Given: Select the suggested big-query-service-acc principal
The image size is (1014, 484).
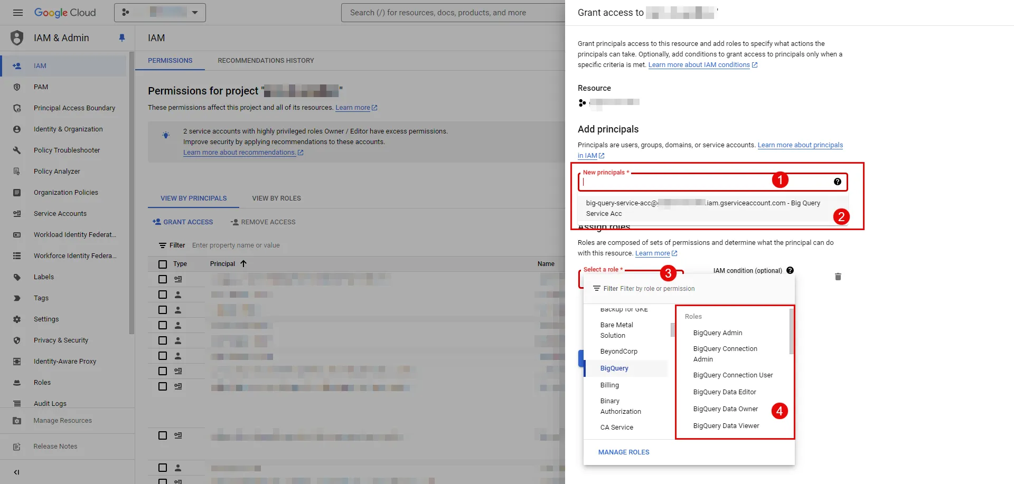Looking at the screenshot, I should 702,208.
